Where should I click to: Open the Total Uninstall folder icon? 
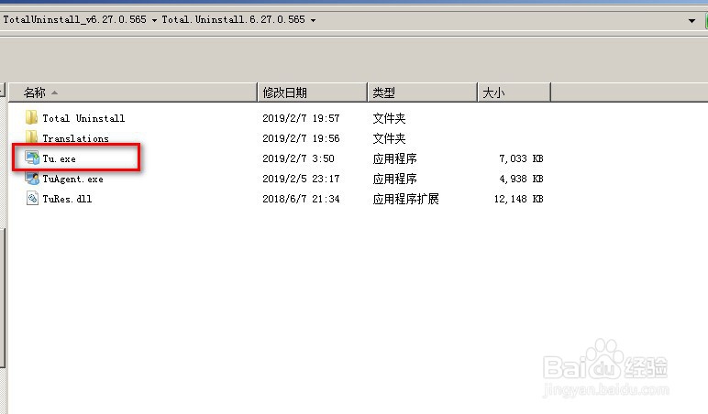click(31, 118)
